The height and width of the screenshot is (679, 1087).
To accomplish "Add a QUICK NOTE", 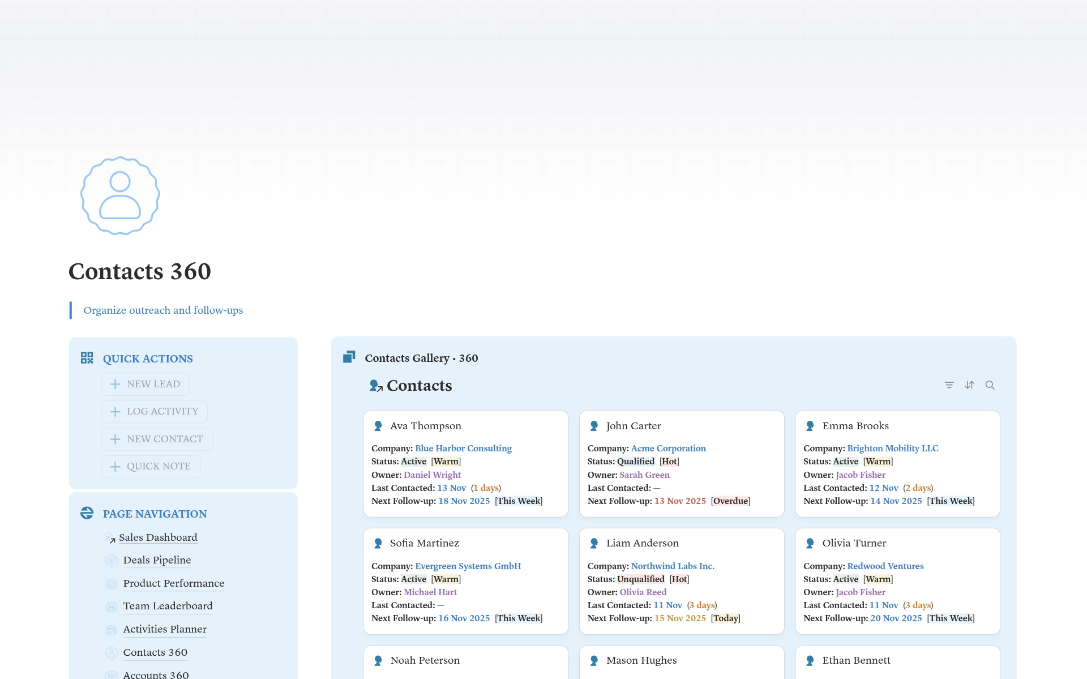I will click(x=151, y=466).
